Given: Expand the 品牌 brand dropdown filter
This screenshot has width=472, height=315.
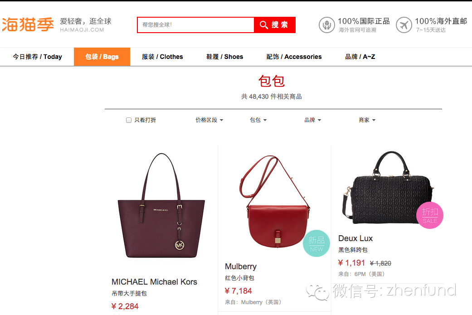Looking at the screenshot, I should pyautogui.click(x=312, y=120).
